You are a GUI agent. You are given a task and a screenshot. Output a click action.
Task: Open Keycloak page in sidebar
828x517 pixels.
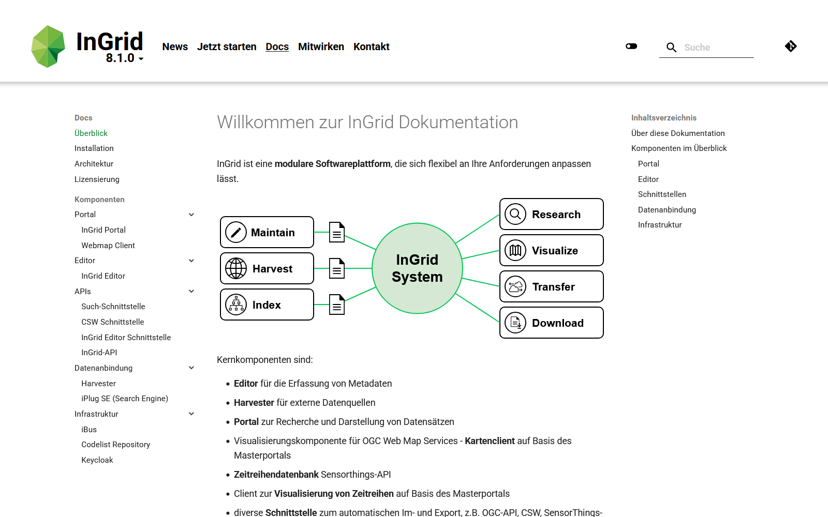[97, 460]
